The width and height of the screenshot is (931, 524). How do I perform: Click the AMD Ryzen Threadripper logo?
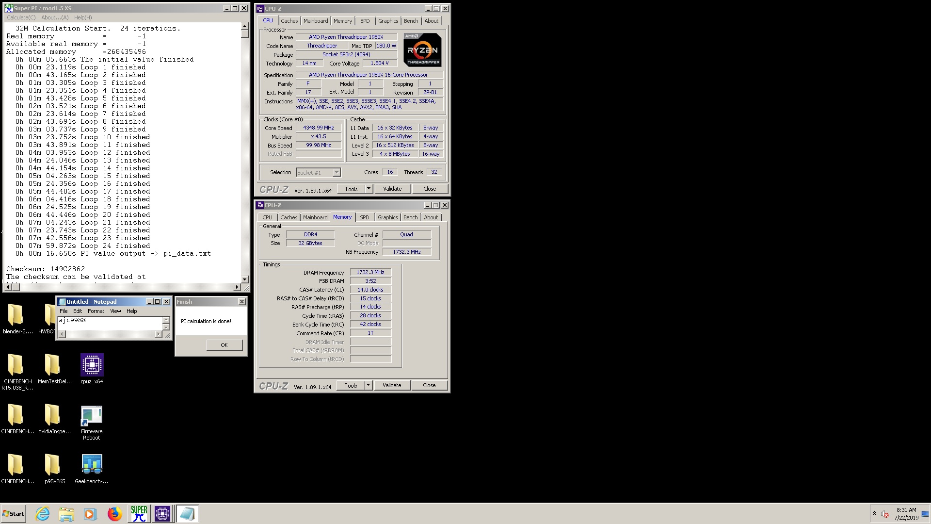point(422,50)
